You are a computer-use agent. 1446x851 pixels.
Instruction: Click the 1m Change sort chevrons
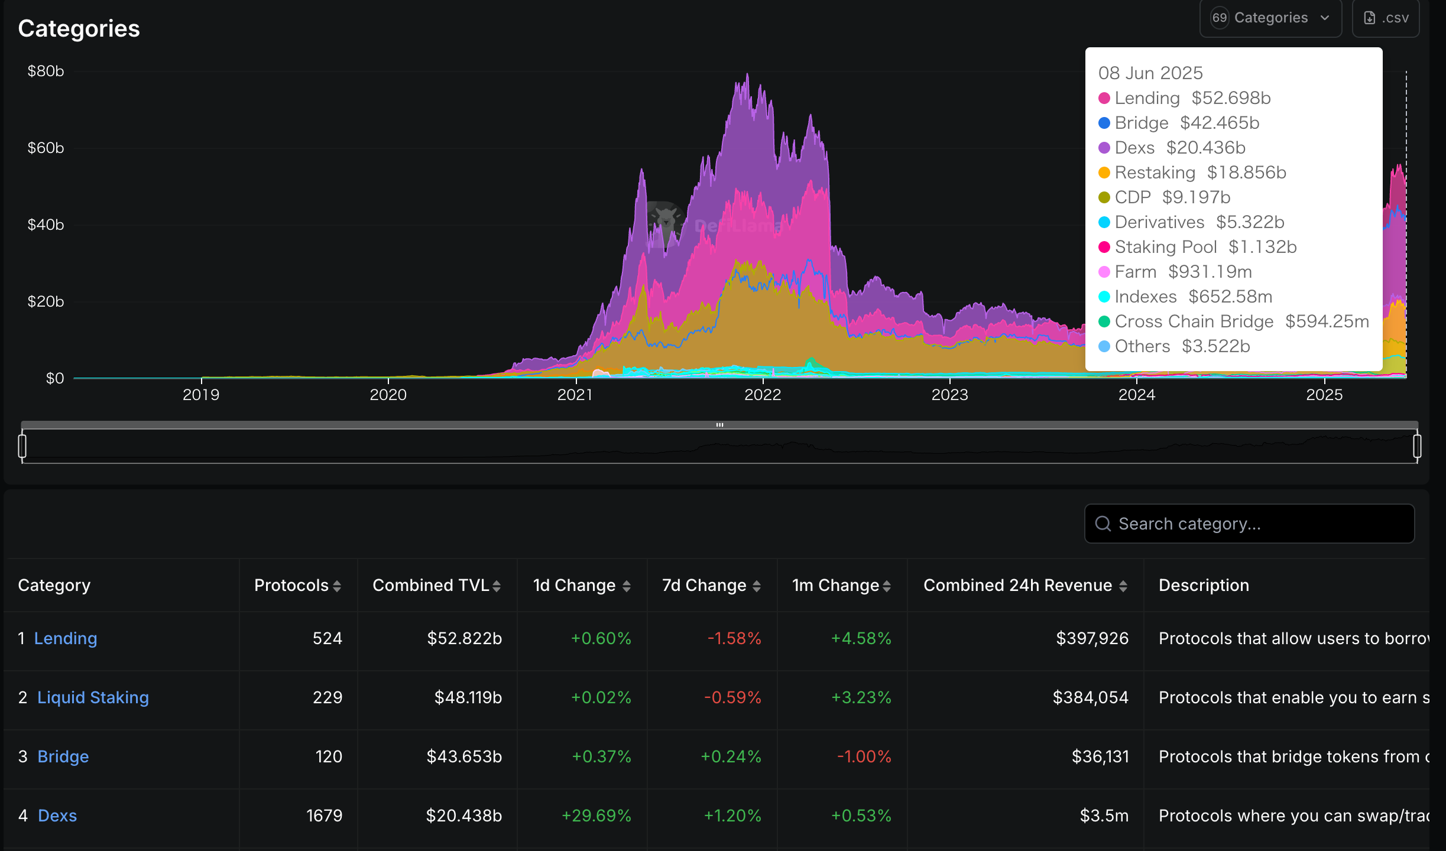point(886,586)
